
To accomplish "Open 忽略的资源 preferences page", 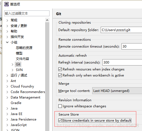I will pyautogui.click(x=24, y=48).
